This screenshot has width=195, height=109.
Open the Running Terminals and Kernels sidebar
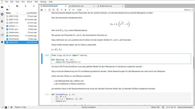coord(2,14)
